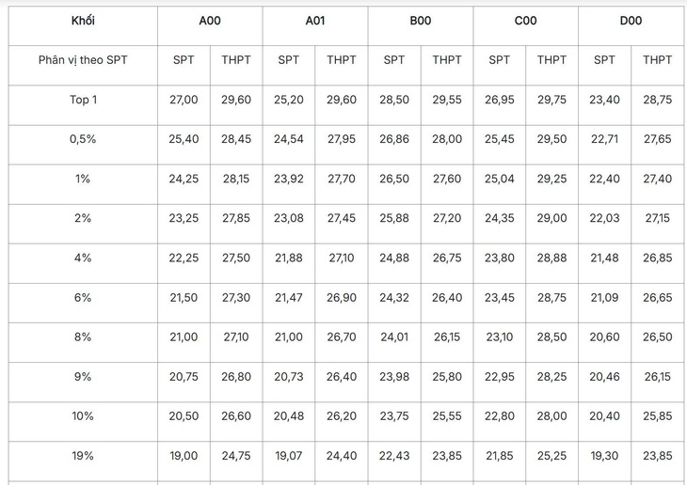Select the 24,54 cell in 0,5% row
Screen dimensions: 687x485
point(289,145)
